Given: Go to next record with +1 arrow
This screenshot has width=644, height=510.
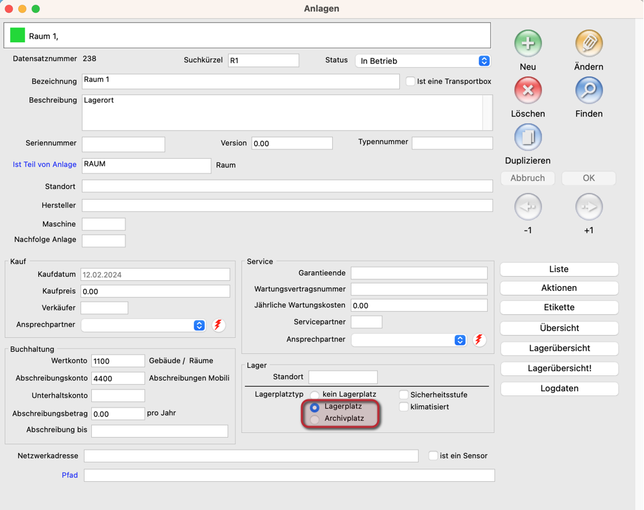Looking at the screenshot, I should [x=588, y=207].
